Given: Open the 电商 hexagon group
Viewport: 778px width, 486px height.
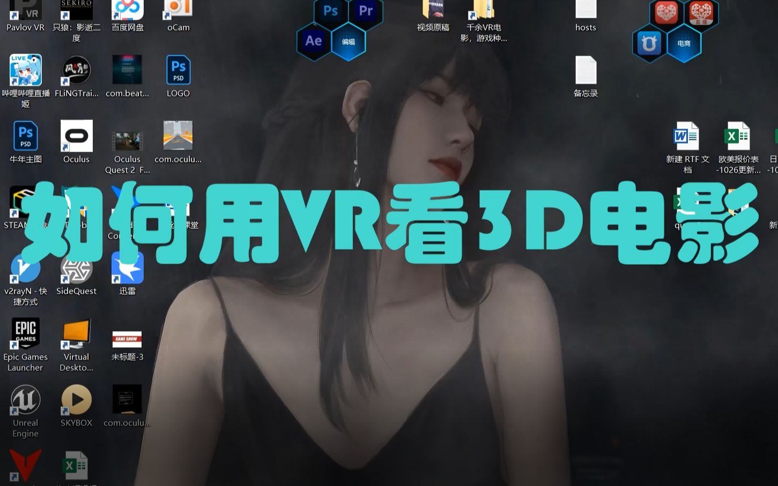Looking at the screenshot, I should coord(684,43).
